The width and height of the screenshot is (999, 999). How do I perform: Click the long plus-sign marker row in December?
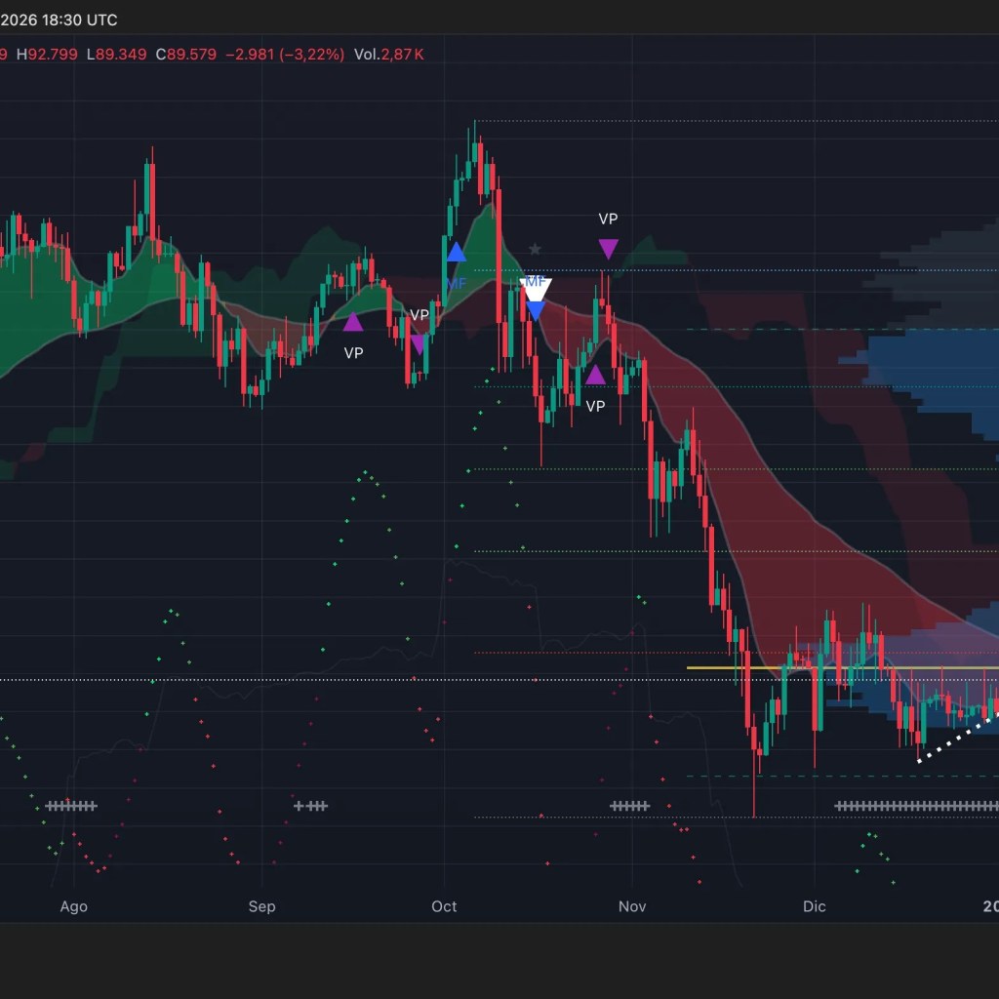[x=916, y=806]
